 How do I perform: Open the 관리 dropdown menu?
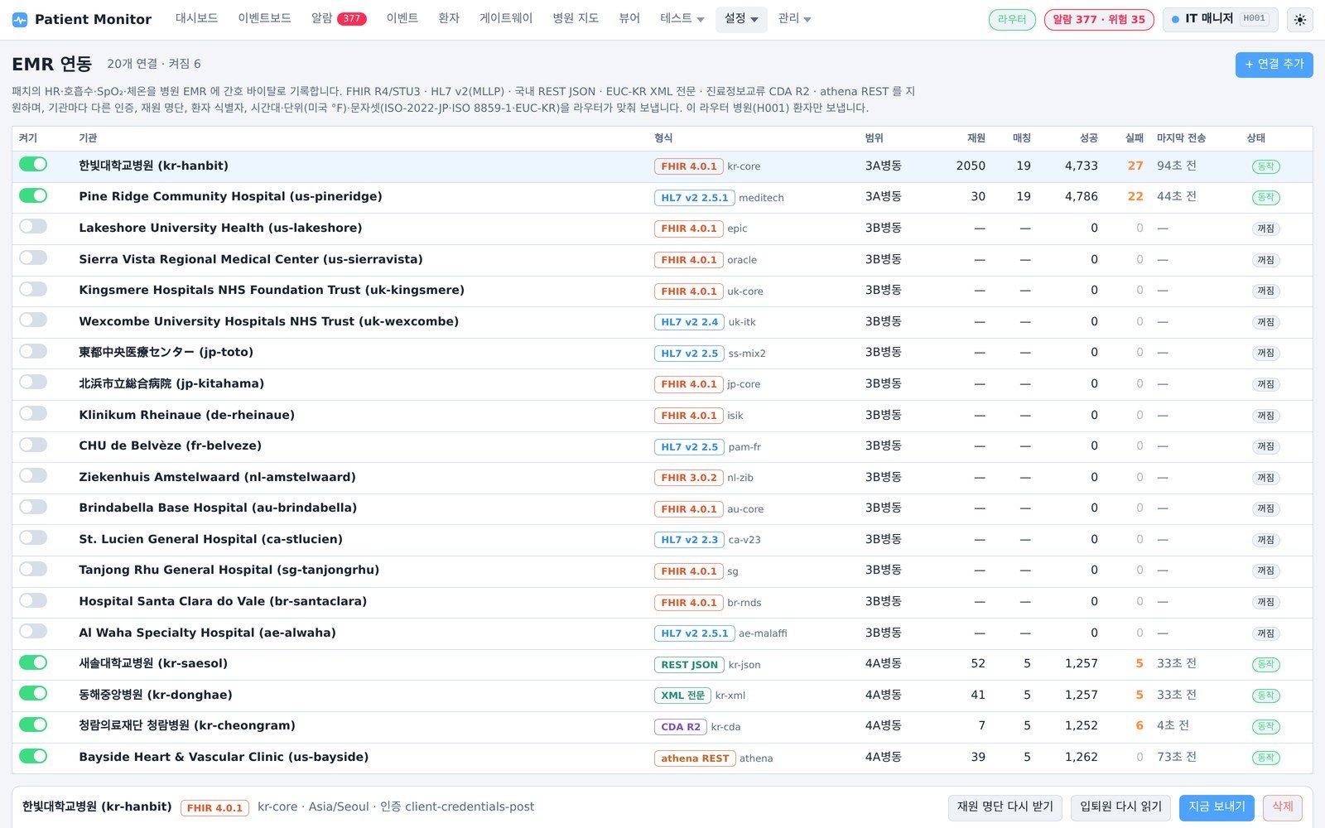pyautogui.click(x=794, y=19)
